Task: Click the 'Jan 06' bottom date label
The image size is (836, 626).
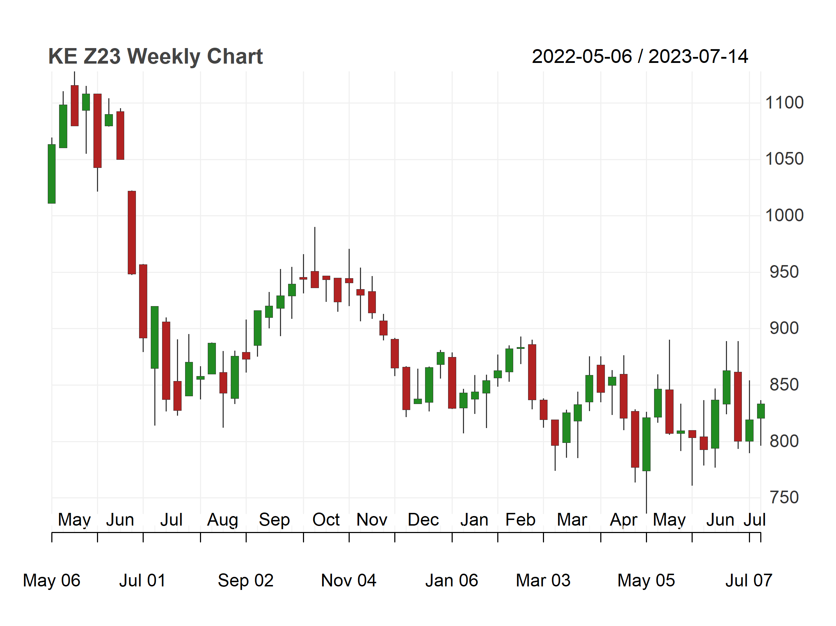Action: click(x=452, y=580)
